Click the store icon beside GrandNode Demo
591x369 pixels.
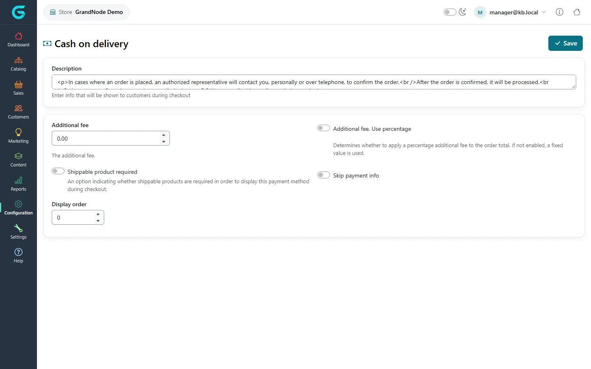[53, 12]
